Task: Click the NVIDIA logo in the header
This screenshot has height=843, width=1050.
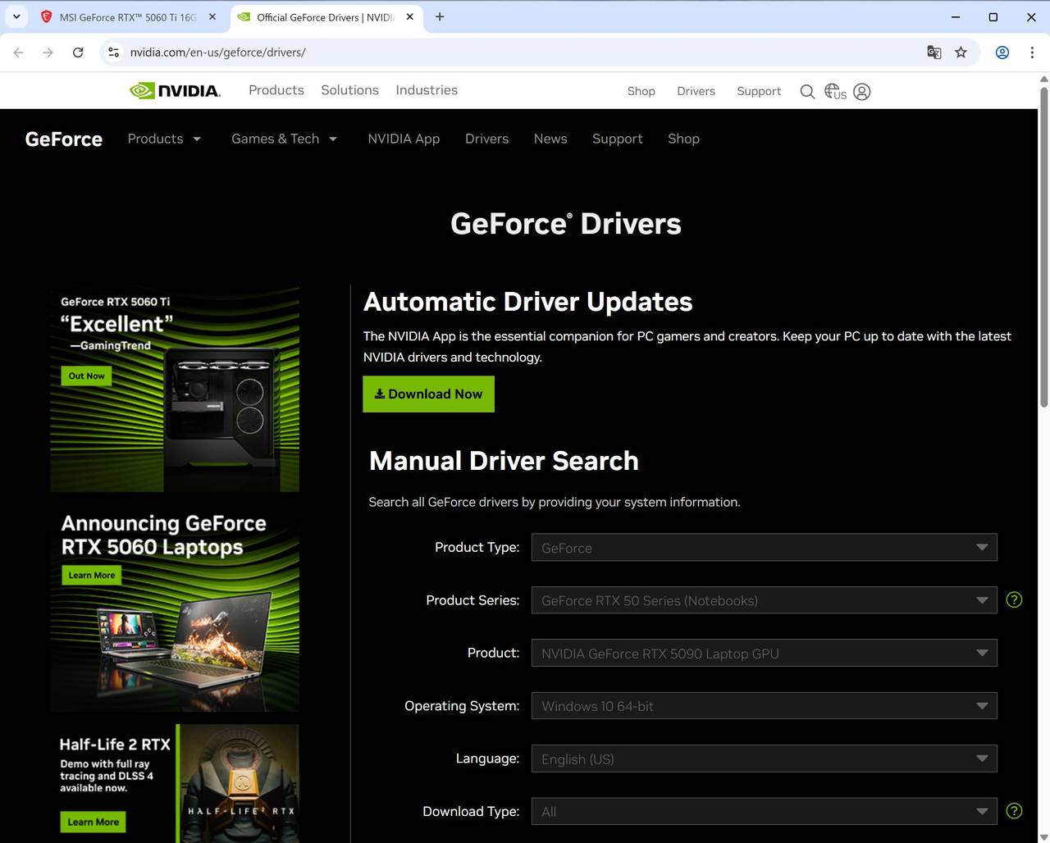Action: coord(175,90)
